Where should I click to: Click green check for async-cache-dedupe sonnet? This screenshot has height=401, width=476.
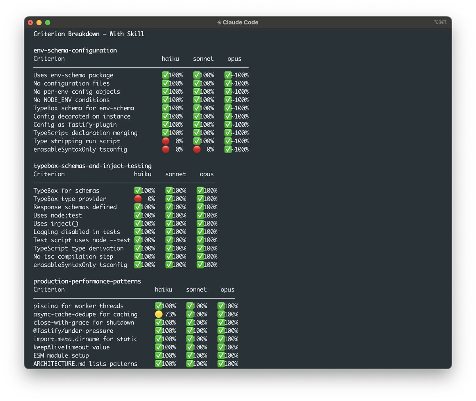point(190,314)
